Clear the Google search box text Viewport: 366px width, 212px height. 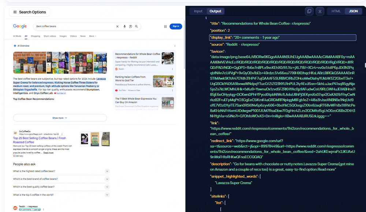click(x=117, y=26)
